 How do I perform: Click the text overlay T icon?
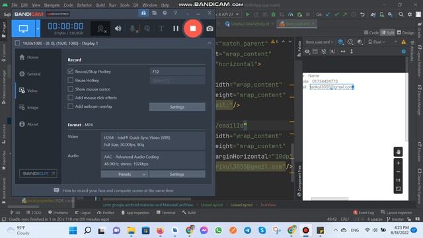tap(161, 28)
